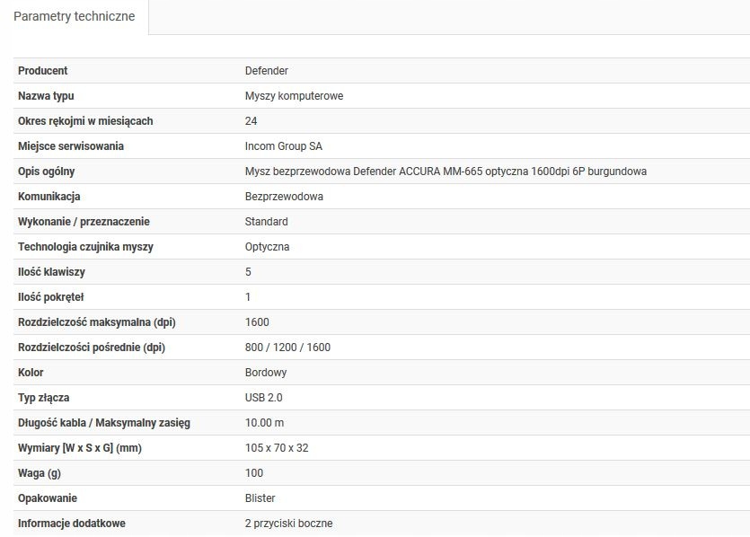
Task: Select the Opakowanie label
Action: (x=48, y=498)
